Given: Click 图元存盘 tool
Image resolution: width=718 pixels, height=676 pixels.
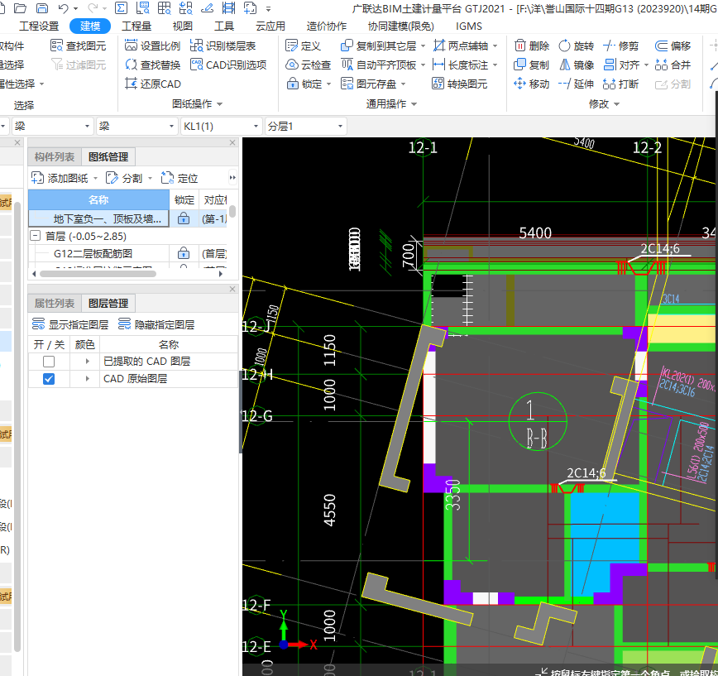Looking at the screenshot, I should point(369,84).
